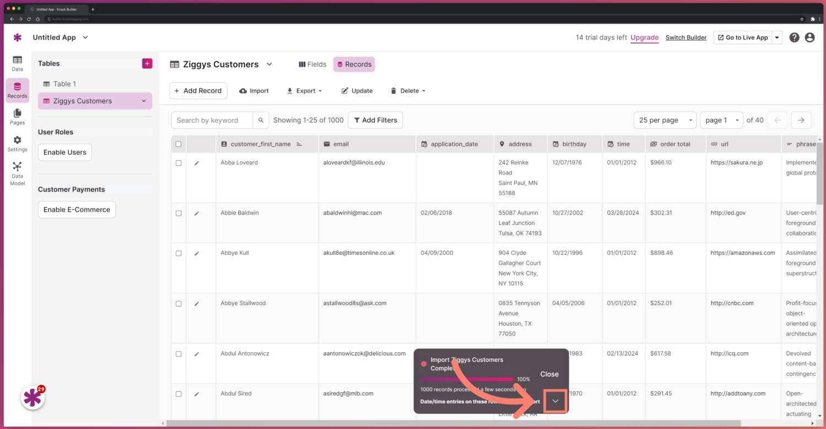Expand the import notification details chevron
Viewport: 826px width, 429px height.
[x=555, y=401]
